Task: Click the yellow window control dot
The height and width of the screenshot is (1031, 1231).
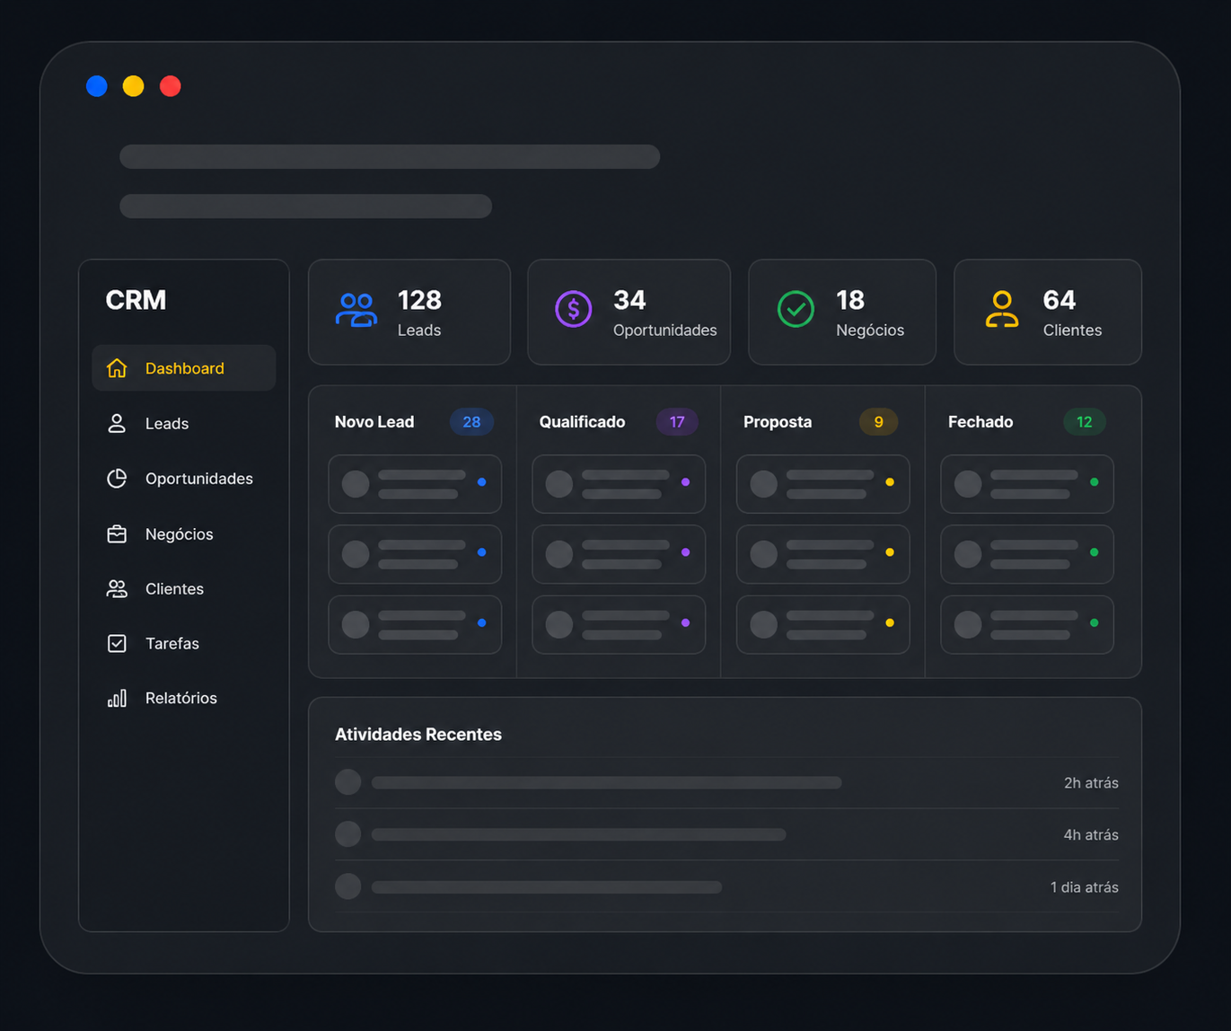Action: click(x=134, y=86)
